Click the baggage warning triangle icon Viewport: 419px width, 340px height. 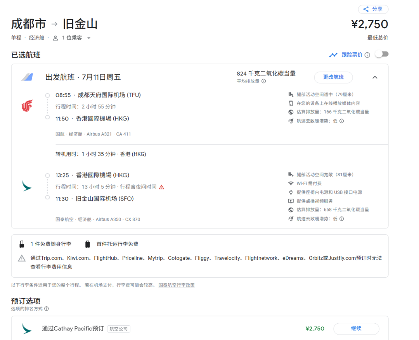pyautogui.click(x=22, y=258)
